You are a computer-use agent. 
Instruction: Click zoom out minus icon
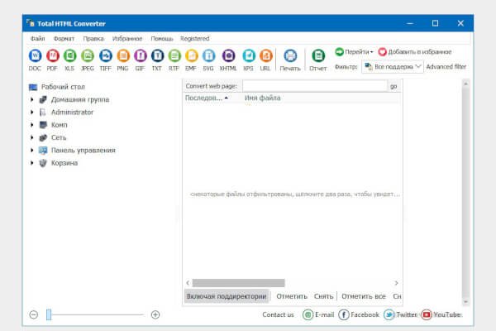(x=34, y=314)
